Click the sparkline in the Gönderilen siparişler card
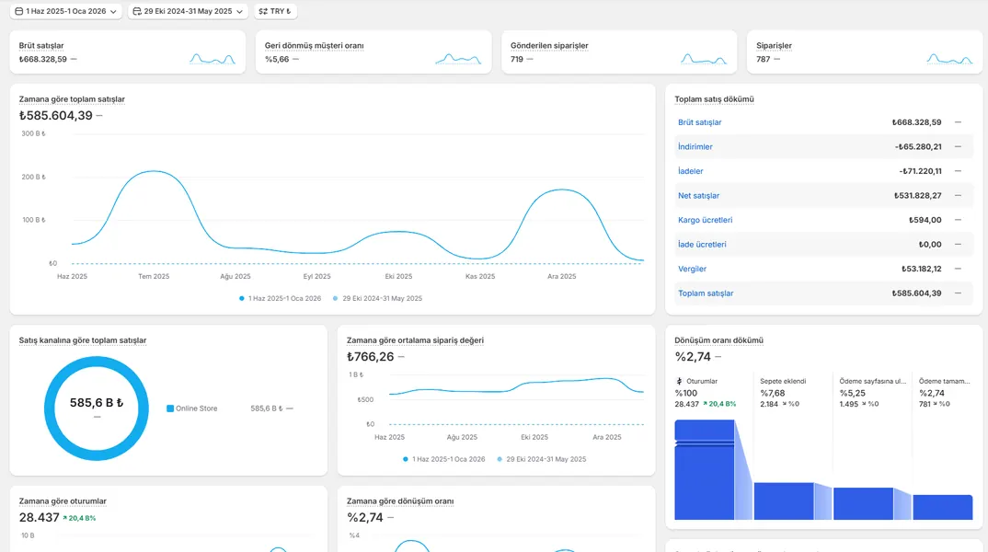 click(704, 59)
